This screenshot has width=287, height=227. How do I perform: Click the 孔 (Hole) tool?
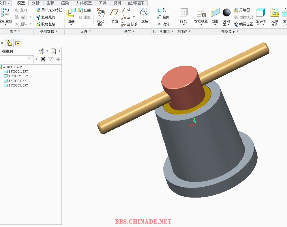point(162,10)
